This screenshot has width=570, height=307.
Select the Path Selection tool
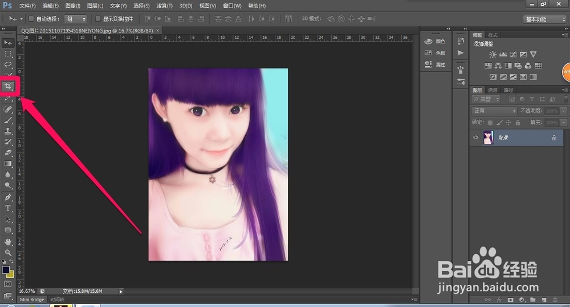7,219
